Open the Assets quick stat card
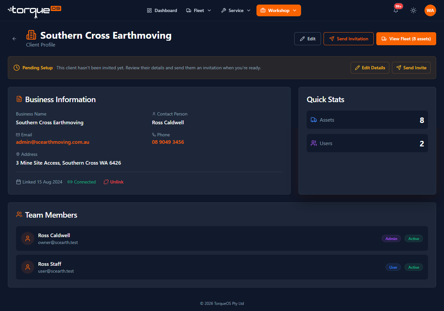Screen dimensions: 444x311 tap(367, 120)
